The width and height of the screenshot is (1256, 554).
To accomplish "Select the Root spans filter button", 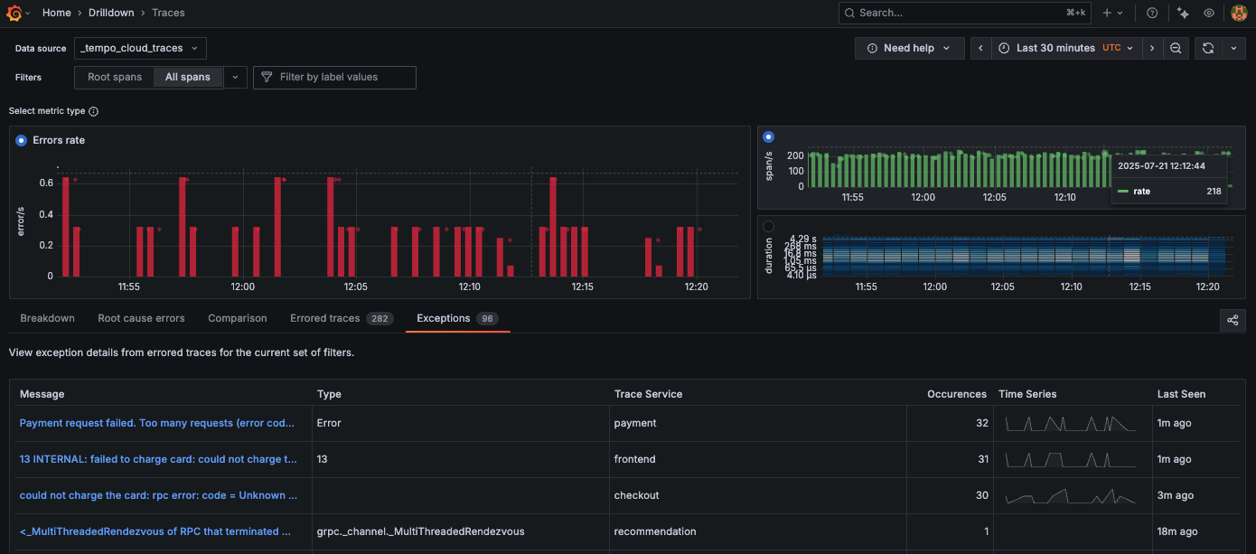I will point(115,78).
